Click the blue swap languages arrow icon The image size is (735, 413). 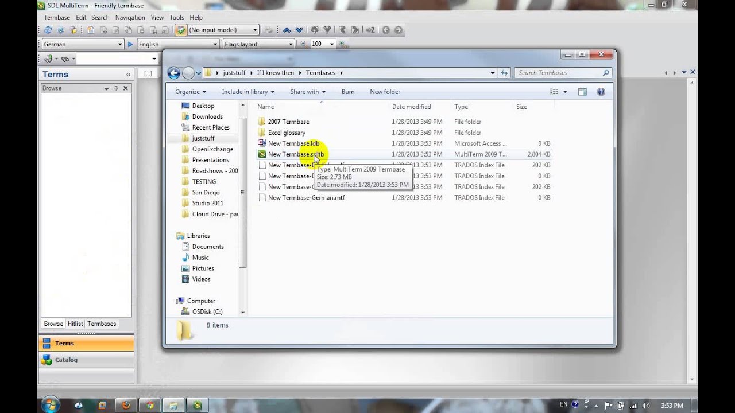click(130, 44)
